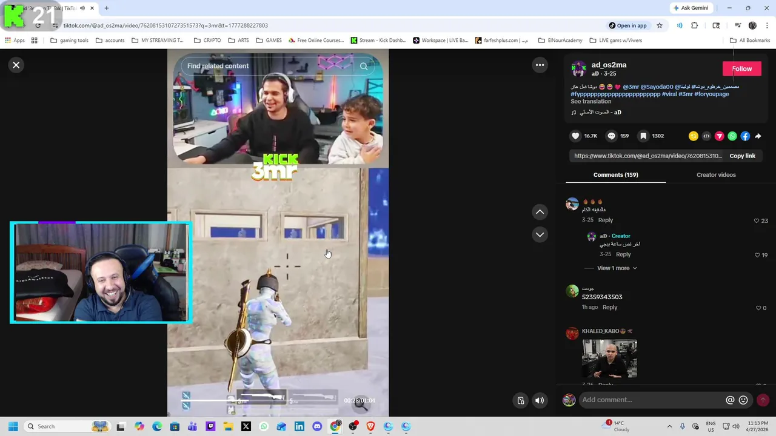This screenshot has height=436, width=776.
Task: Mute the video with the speaker icon
Action: tap(539, 400)
